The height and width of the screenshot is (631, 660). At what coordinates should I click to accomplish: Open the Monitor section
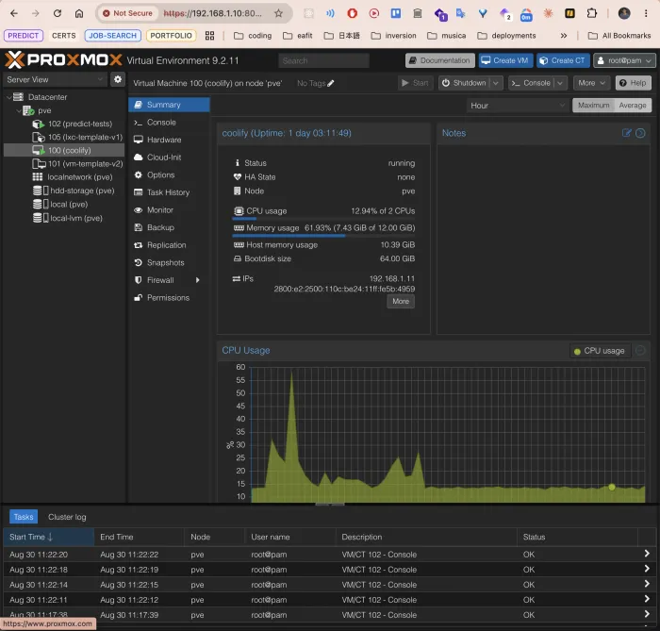[x=169, y=210]
